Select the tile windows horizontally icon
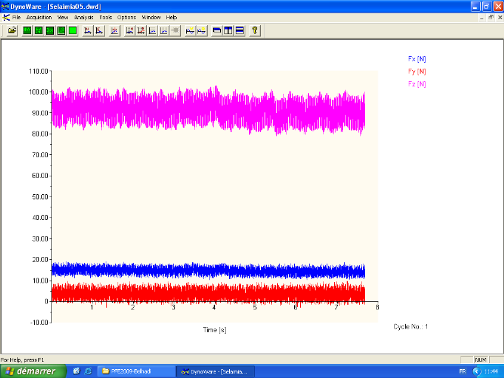The image size is (504, 378). click(239, 30)
